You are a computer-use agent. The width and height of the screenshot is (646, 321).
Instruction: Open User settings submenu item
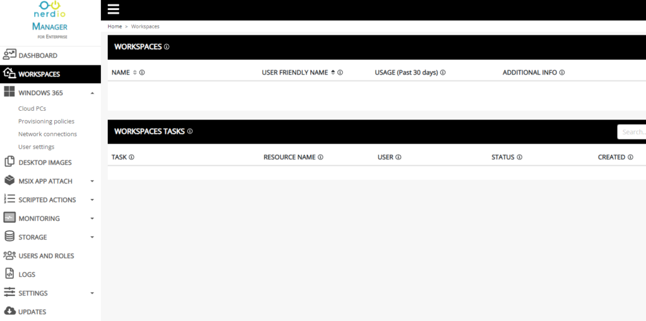pyautogui.click(x=36, y=147)
